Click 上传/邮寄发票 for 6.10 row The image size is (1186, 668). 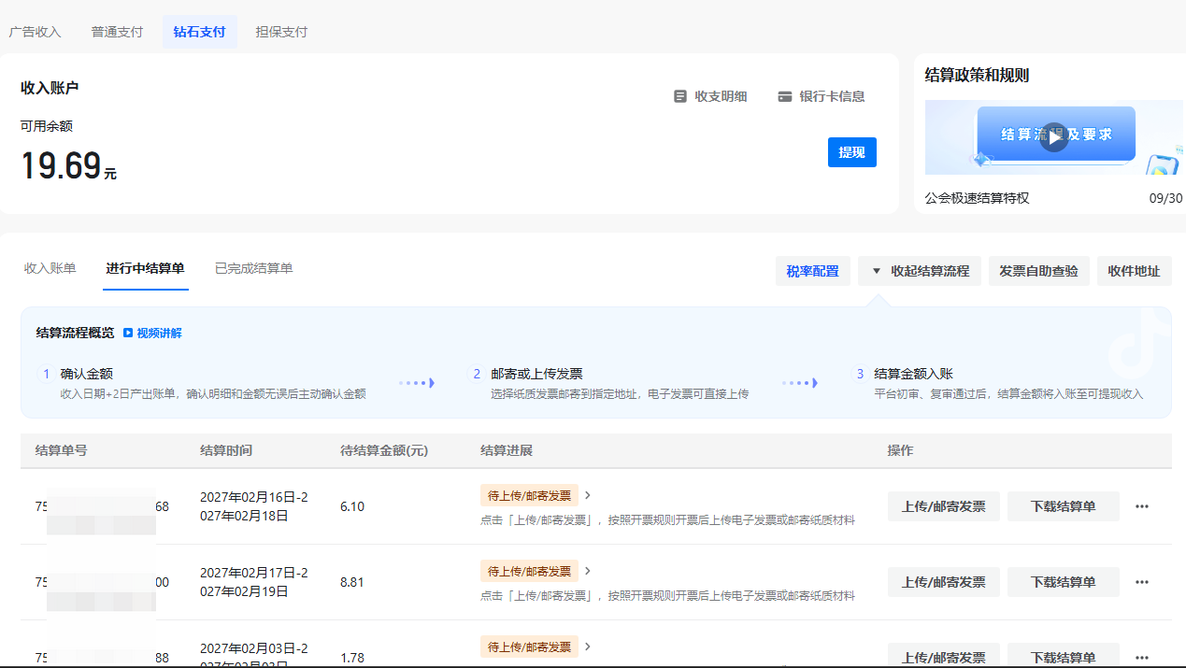pyautogui.click(x=943, y=506)
